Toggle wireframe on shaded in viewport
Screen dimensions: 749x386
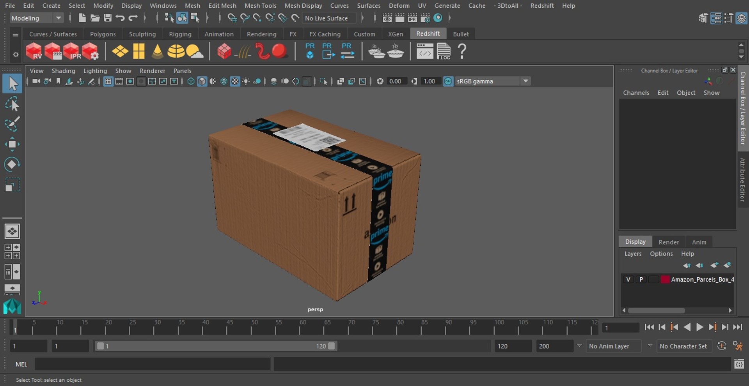[224, 81]
